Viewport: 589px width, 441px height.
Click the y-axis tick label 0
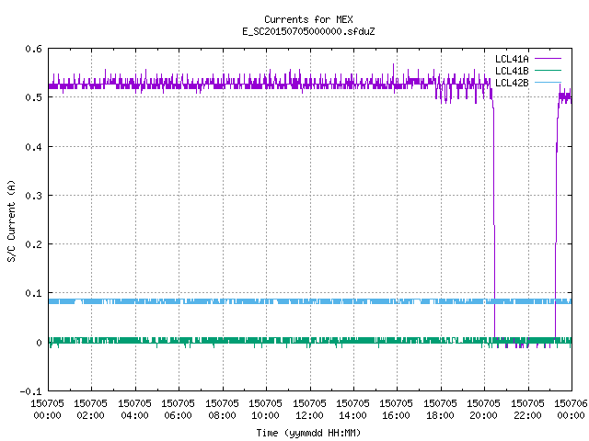point(39,343)
